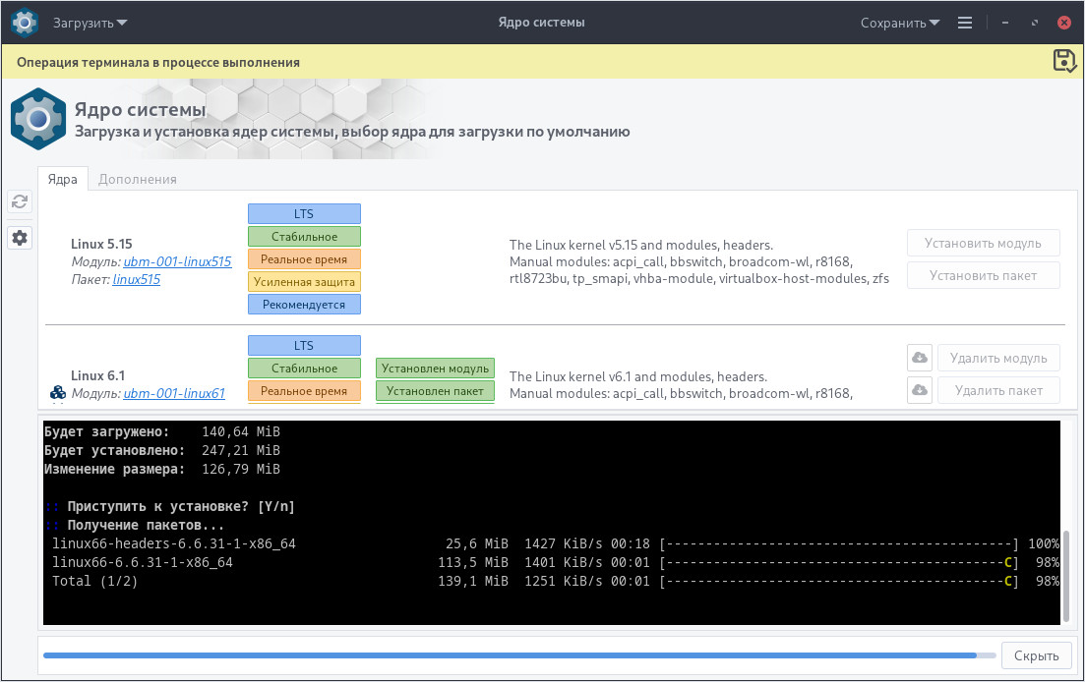Hide the terminal with Скрыть button
This screenshot has height=682, width=1085.
[x=1036, y=655]
